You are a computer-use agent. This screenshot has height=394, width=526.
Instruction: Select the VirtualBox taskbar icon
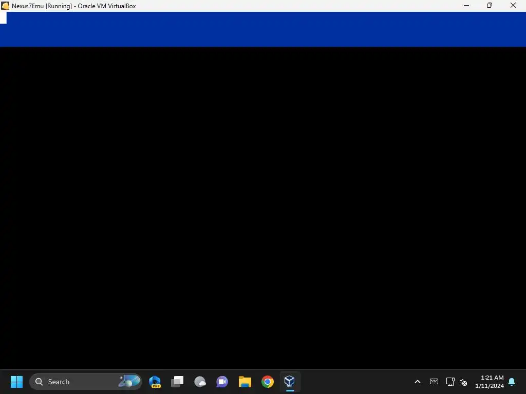pos(290,381)
